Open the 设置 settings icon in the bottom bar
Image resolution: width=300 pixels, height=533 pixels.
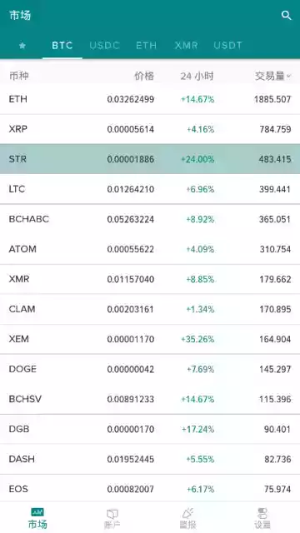[262, 513]
